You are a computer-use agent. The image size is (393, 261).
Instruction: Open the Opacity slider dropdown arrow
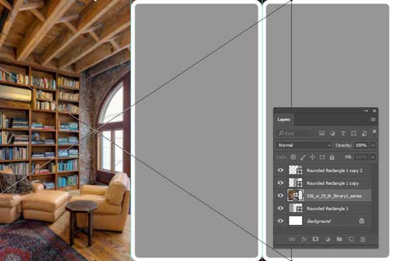373,145
